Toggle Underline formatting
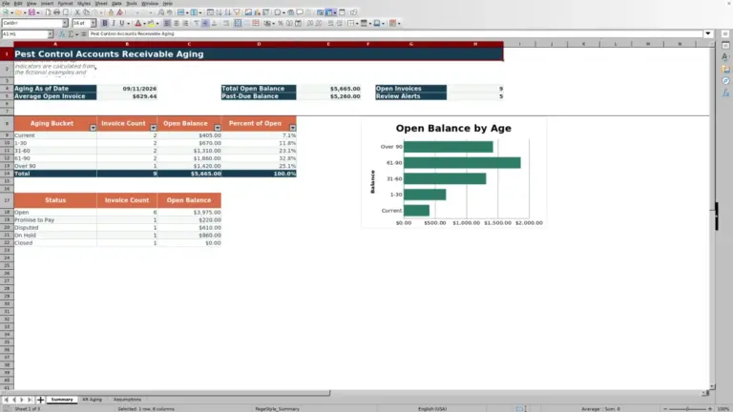Viewport: 733px width, 412px height. click(x=122, y=23)
